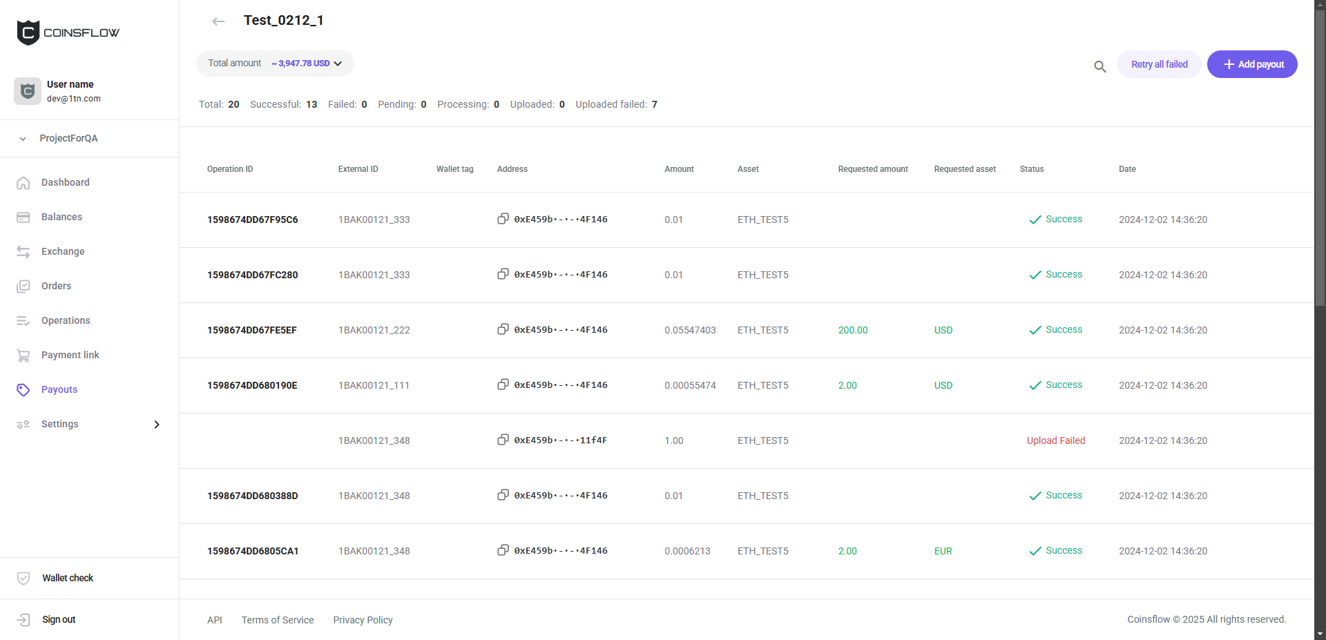Open the Exchange section

(x=63, y=251)
